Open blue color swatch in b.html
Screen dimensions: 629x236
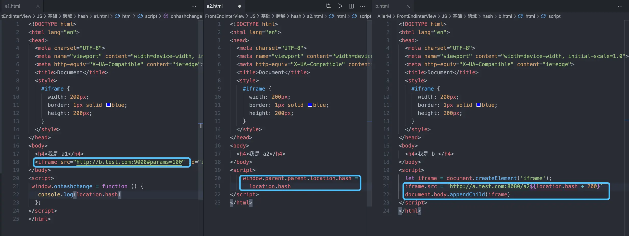tap(479, 105)
